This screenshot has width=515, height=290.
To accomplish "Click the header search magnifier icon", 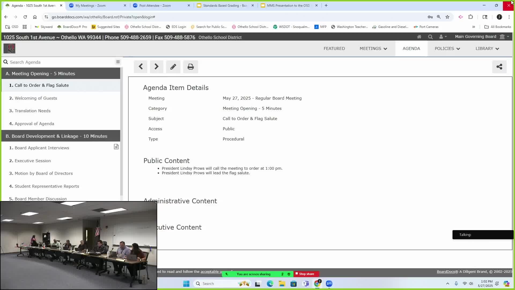I will point(430,37).
